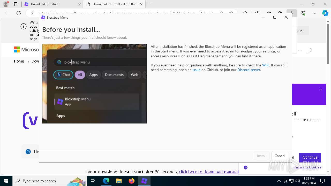Open File Explorer from the taskbar
331x186 pixels.
pos(119,181)
